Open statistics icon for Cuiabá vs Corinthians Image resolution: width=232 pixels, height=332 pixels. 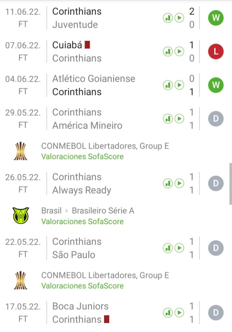point(168,51)
